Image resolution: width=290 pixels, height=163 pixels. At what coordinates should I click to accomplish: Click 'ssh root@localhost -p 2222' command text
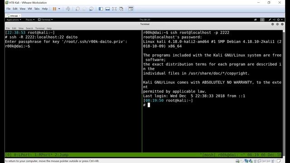pyautogui.click(x=200, y=33)
